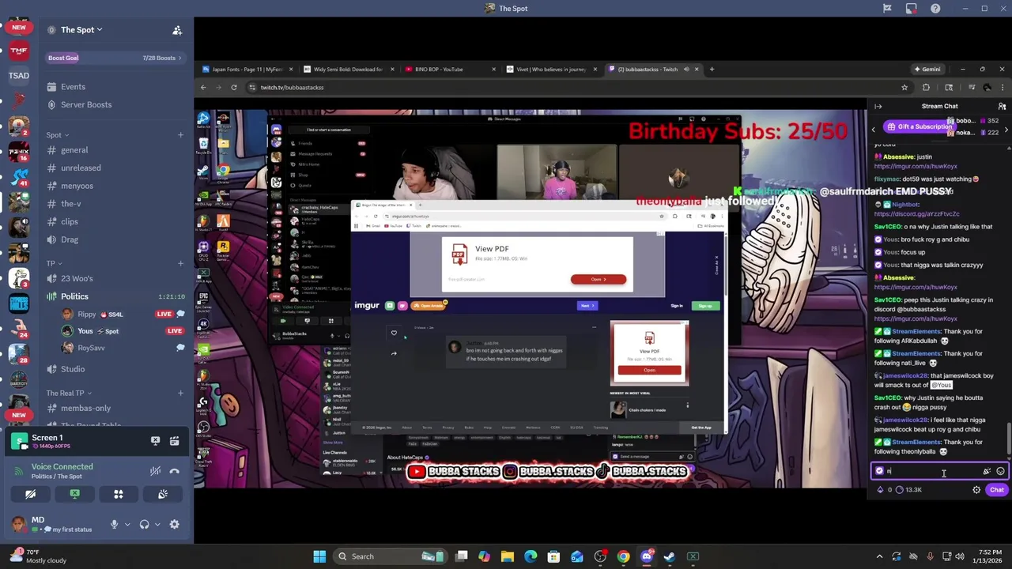The height and width of the screenshot is (569, 1012).
Task: Create channel in TP category
Action: [180, 263]
